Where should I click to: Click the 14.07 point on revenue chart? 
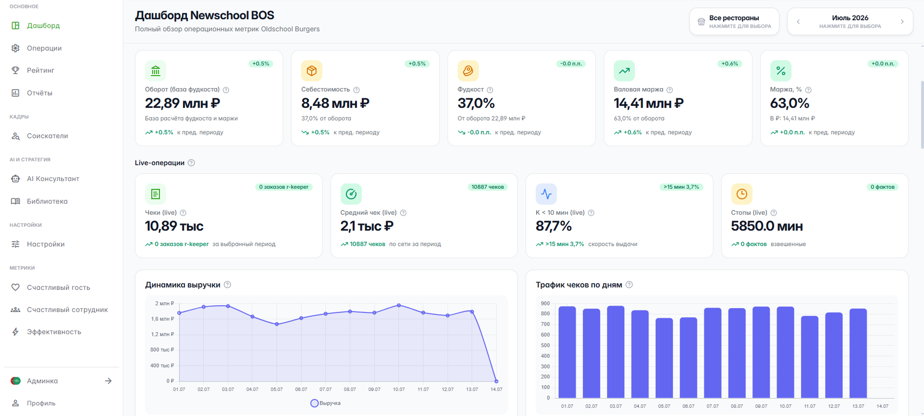coord(496,381)
